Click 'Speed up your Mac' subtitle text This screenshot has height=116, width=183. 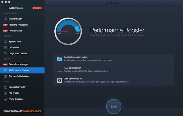pos(117,35)
